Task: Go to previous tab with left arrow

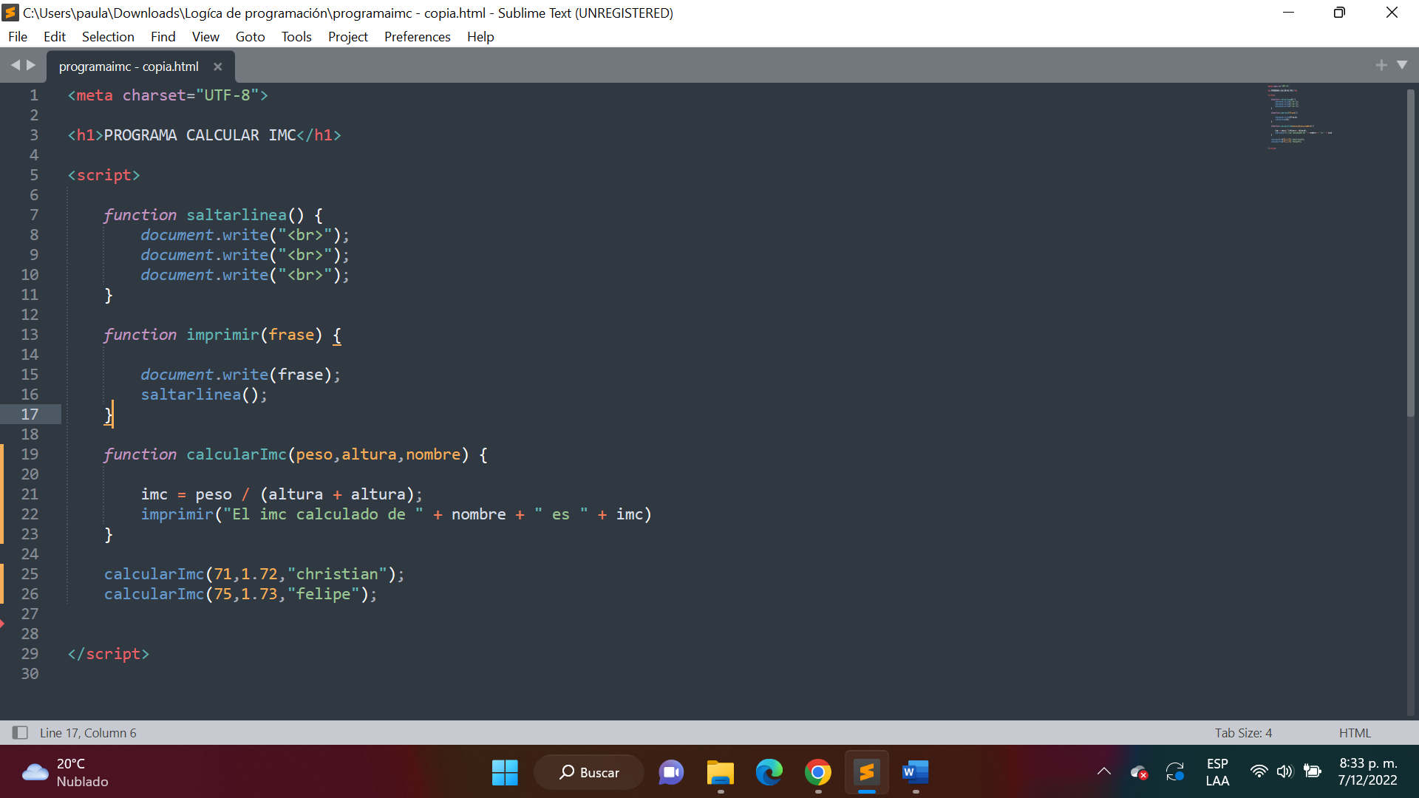Action: (x=15, y=65)
